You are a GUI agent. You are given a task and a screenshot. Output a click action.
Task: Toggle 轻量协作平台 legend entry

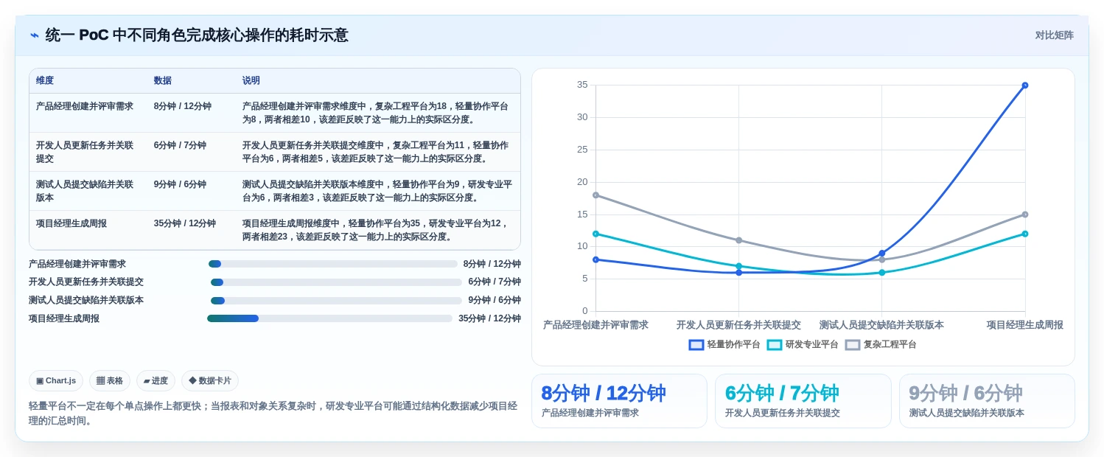tap(724, 344)
